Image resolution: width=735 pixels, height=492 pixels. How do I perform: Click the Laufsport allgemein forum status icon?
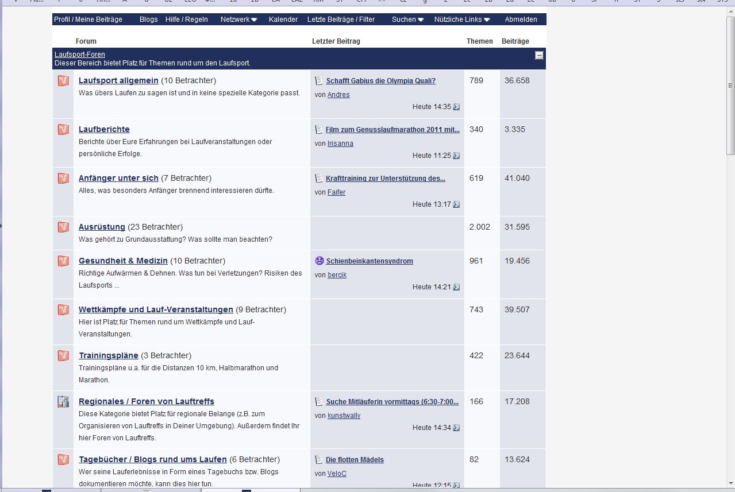[x=63, y=81]
